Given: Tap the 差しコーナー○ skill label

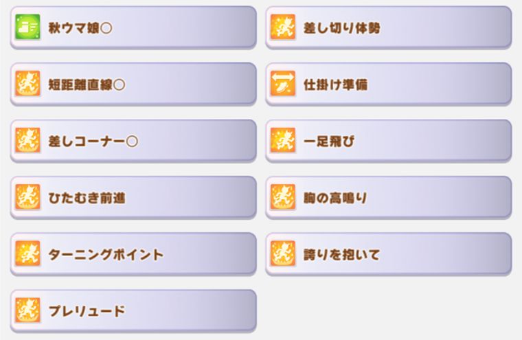Looking at the screenshot, I should tap(93, 141).
